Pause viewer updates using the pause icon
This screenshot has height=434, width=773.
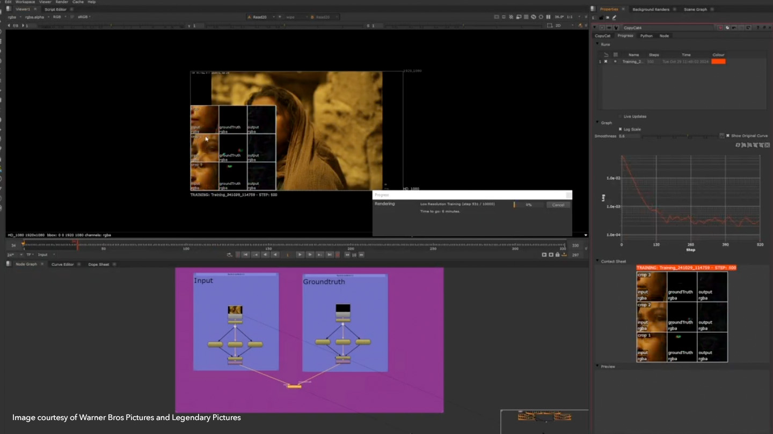(548, 17)
